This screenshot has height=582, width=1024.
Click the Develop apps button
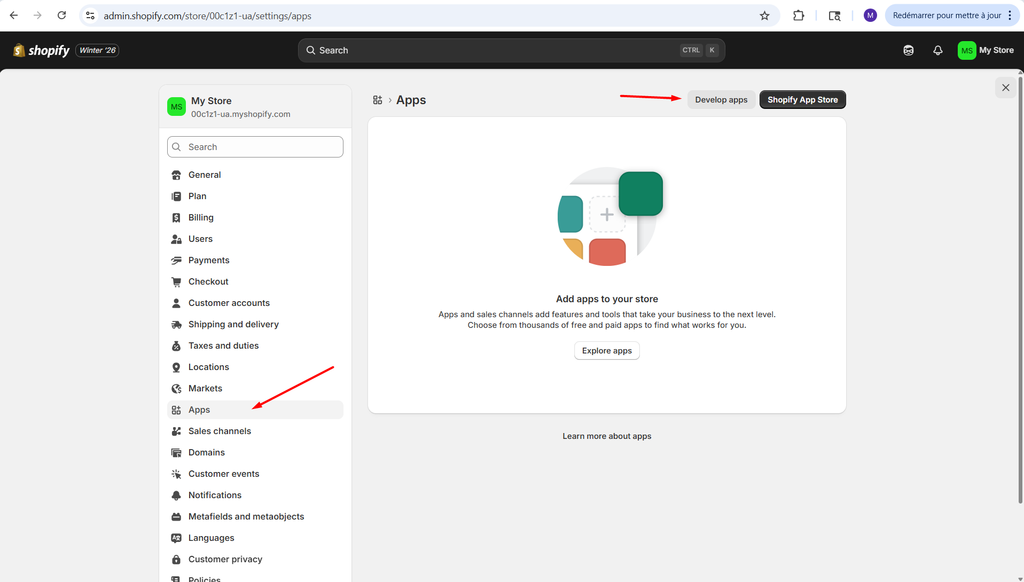tap(721, 100)
